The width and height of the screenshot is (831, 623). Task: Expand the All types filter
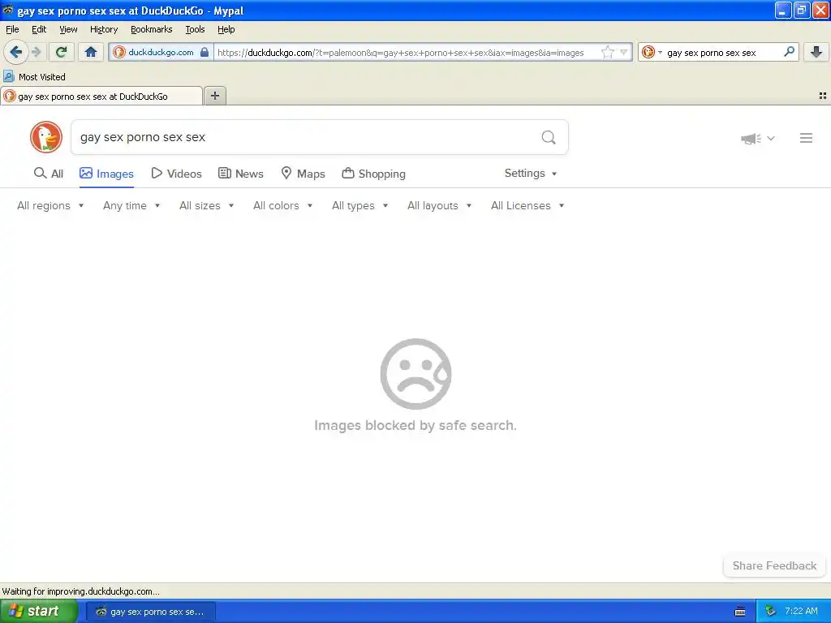point(360,205)
